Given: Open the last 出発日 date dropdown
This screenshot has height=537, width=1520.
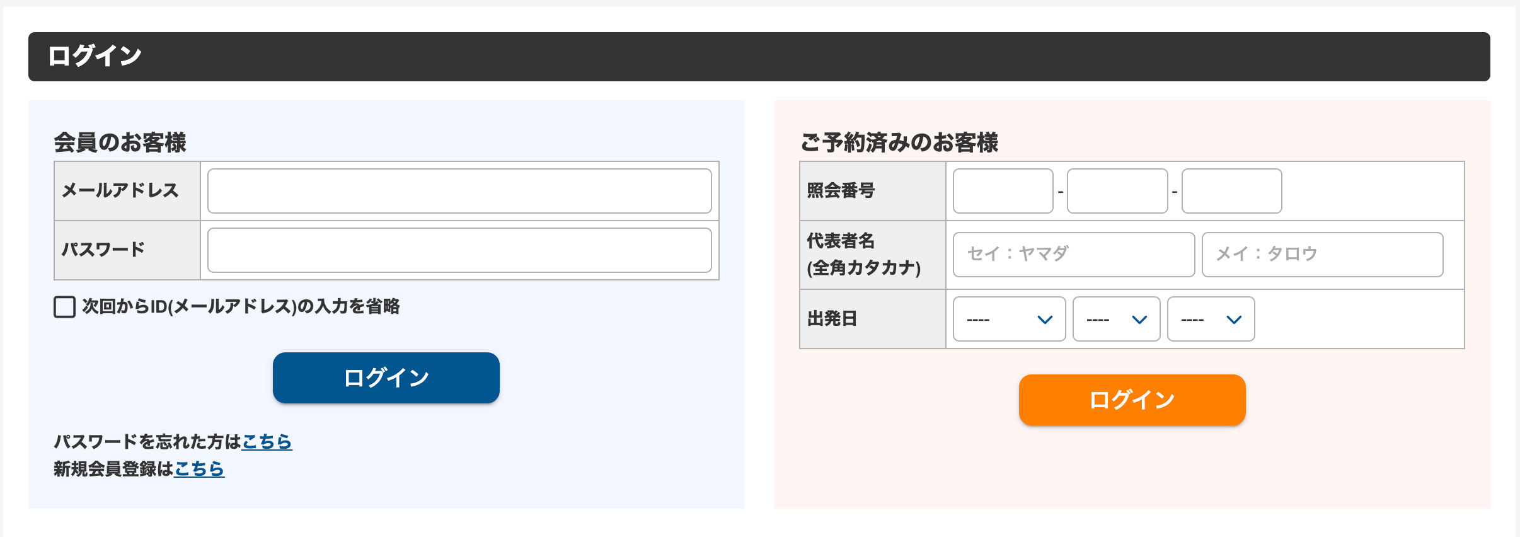Looking at the screenshot, I should [x=1209, y=319].
